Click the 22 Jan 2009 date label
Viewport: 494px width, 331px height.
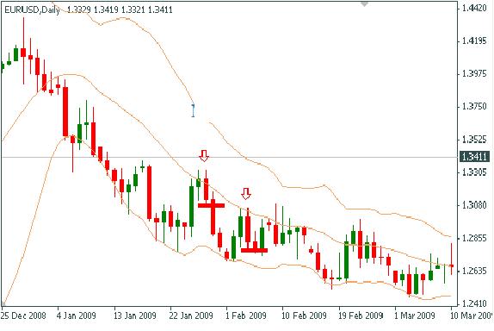pyautogui.click(x=191, y=315)
